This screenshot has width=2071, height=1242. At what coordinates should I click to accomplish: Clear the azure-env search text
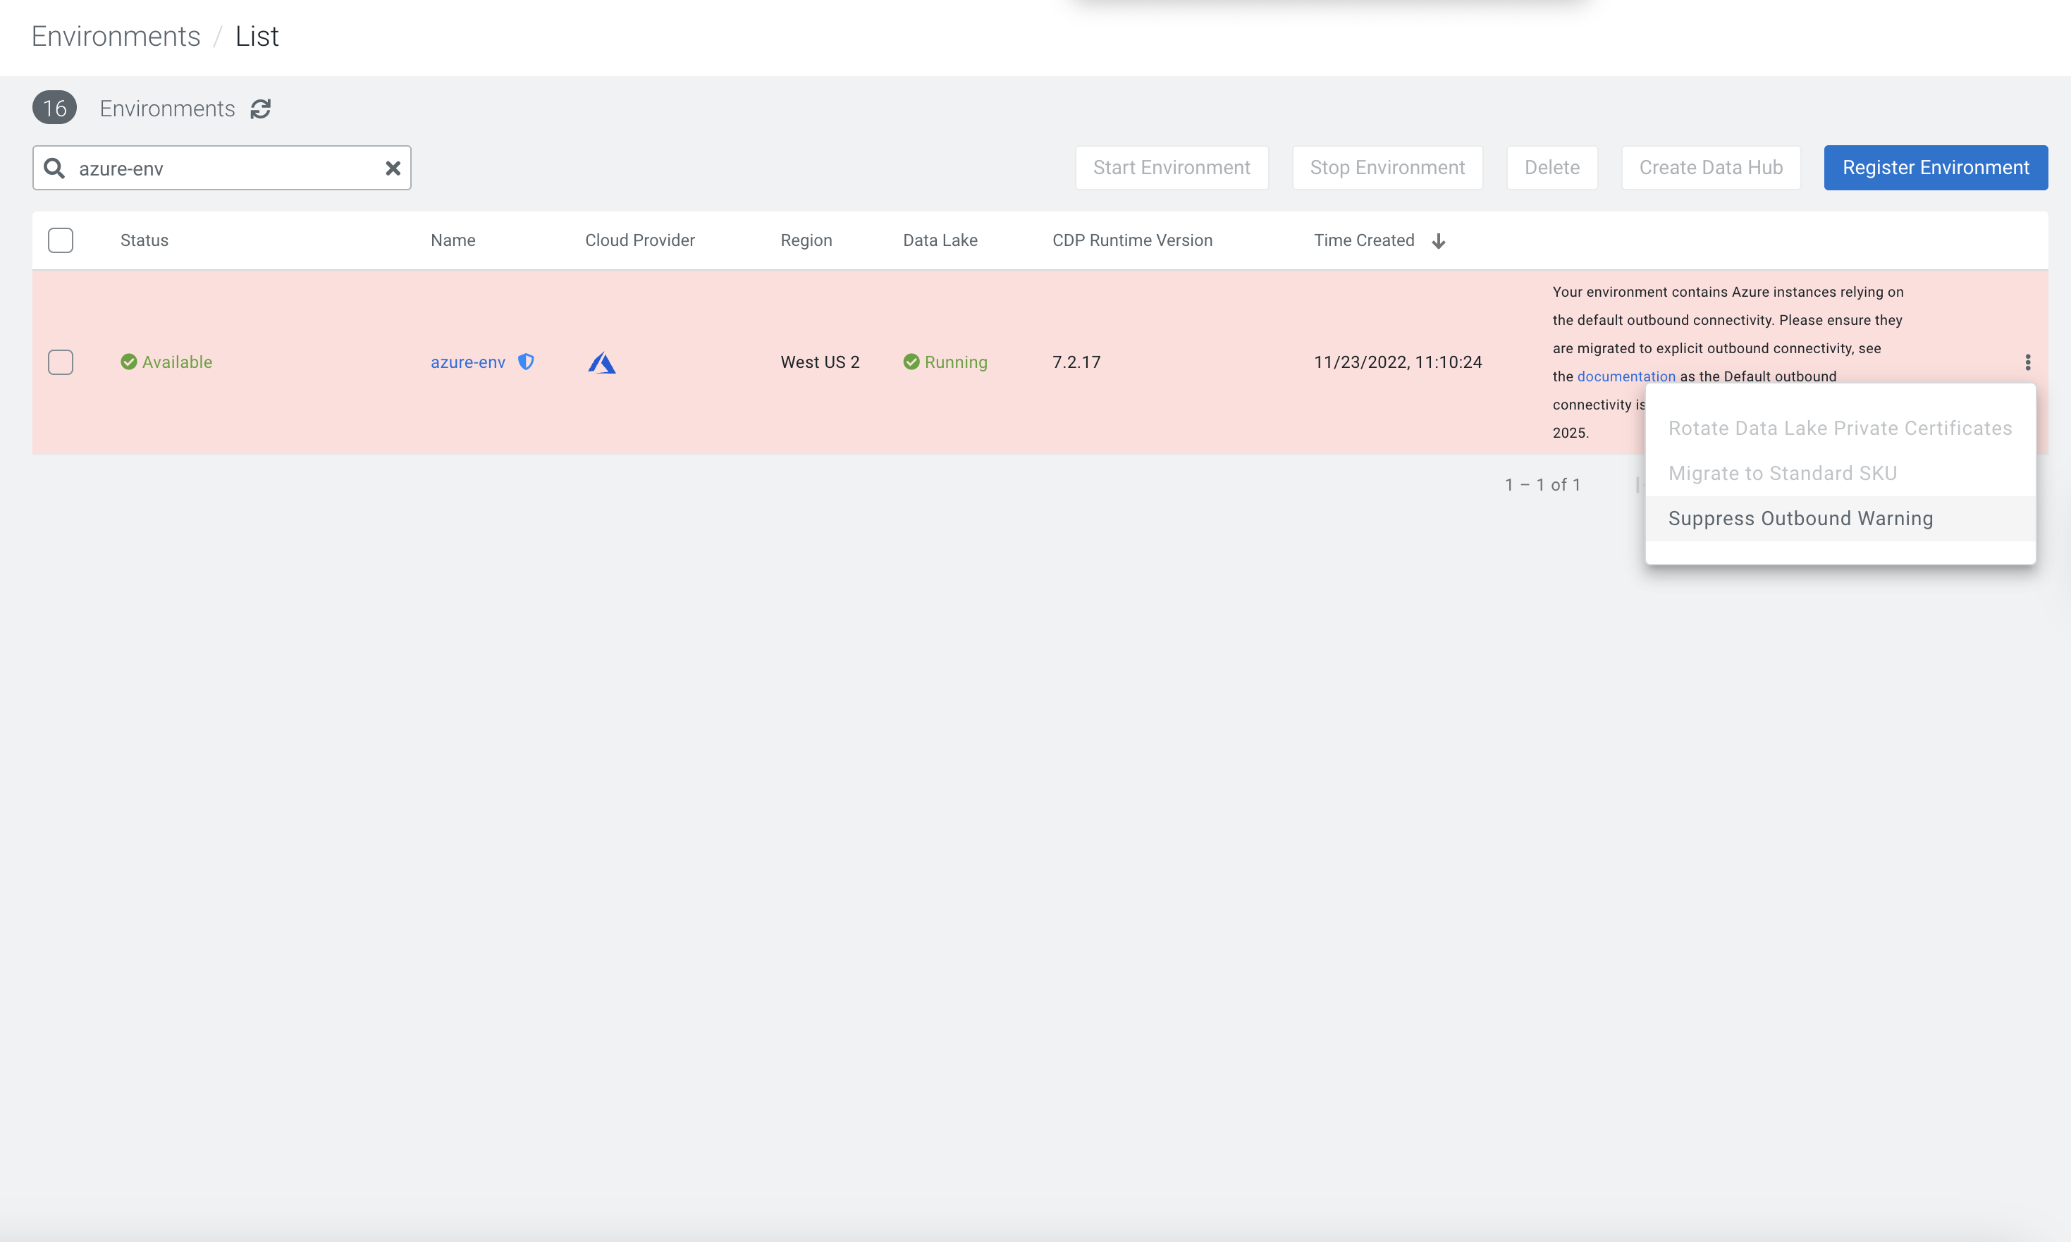pos(393,168)
